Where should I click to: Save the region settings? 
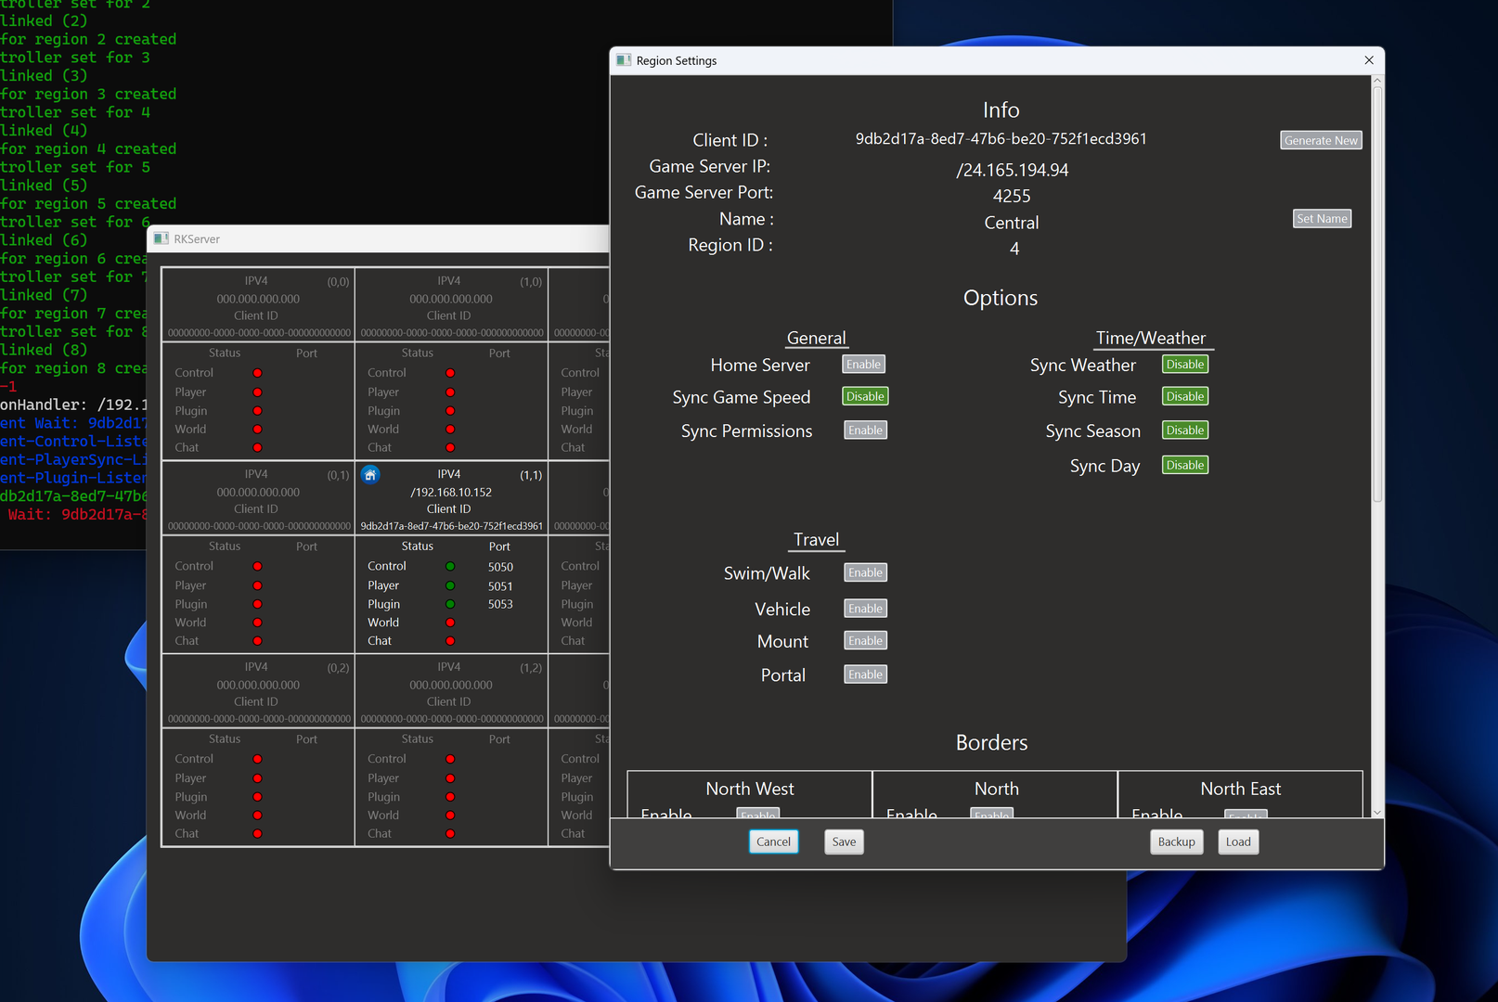click(844, 841)
